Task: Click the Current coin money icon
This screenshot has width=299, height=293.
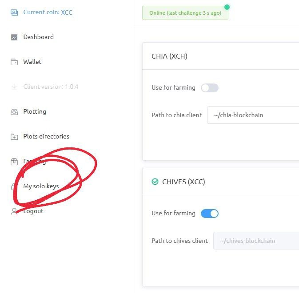Action: click(14, 12)
